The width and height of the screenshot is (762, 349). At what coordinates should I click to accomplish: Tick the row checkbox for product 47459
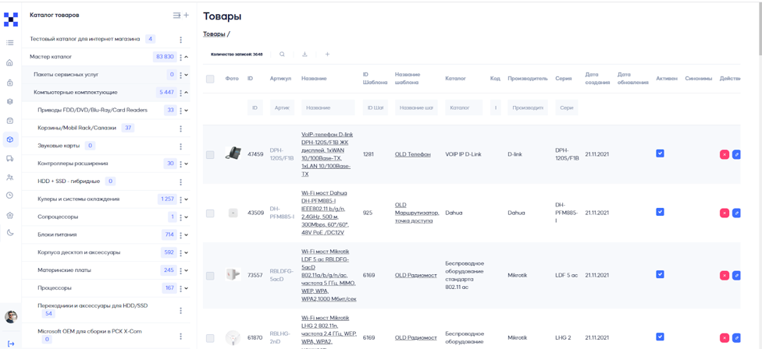click(210, 154)
